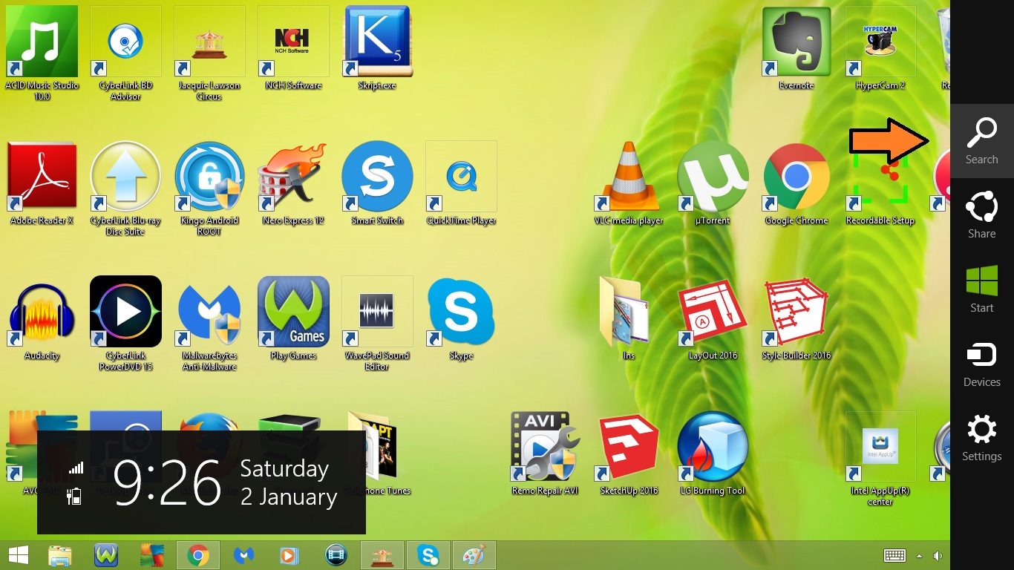
Task: Launch Skype from the desktop
Action: pyautogui.click(x=461, y=312)
